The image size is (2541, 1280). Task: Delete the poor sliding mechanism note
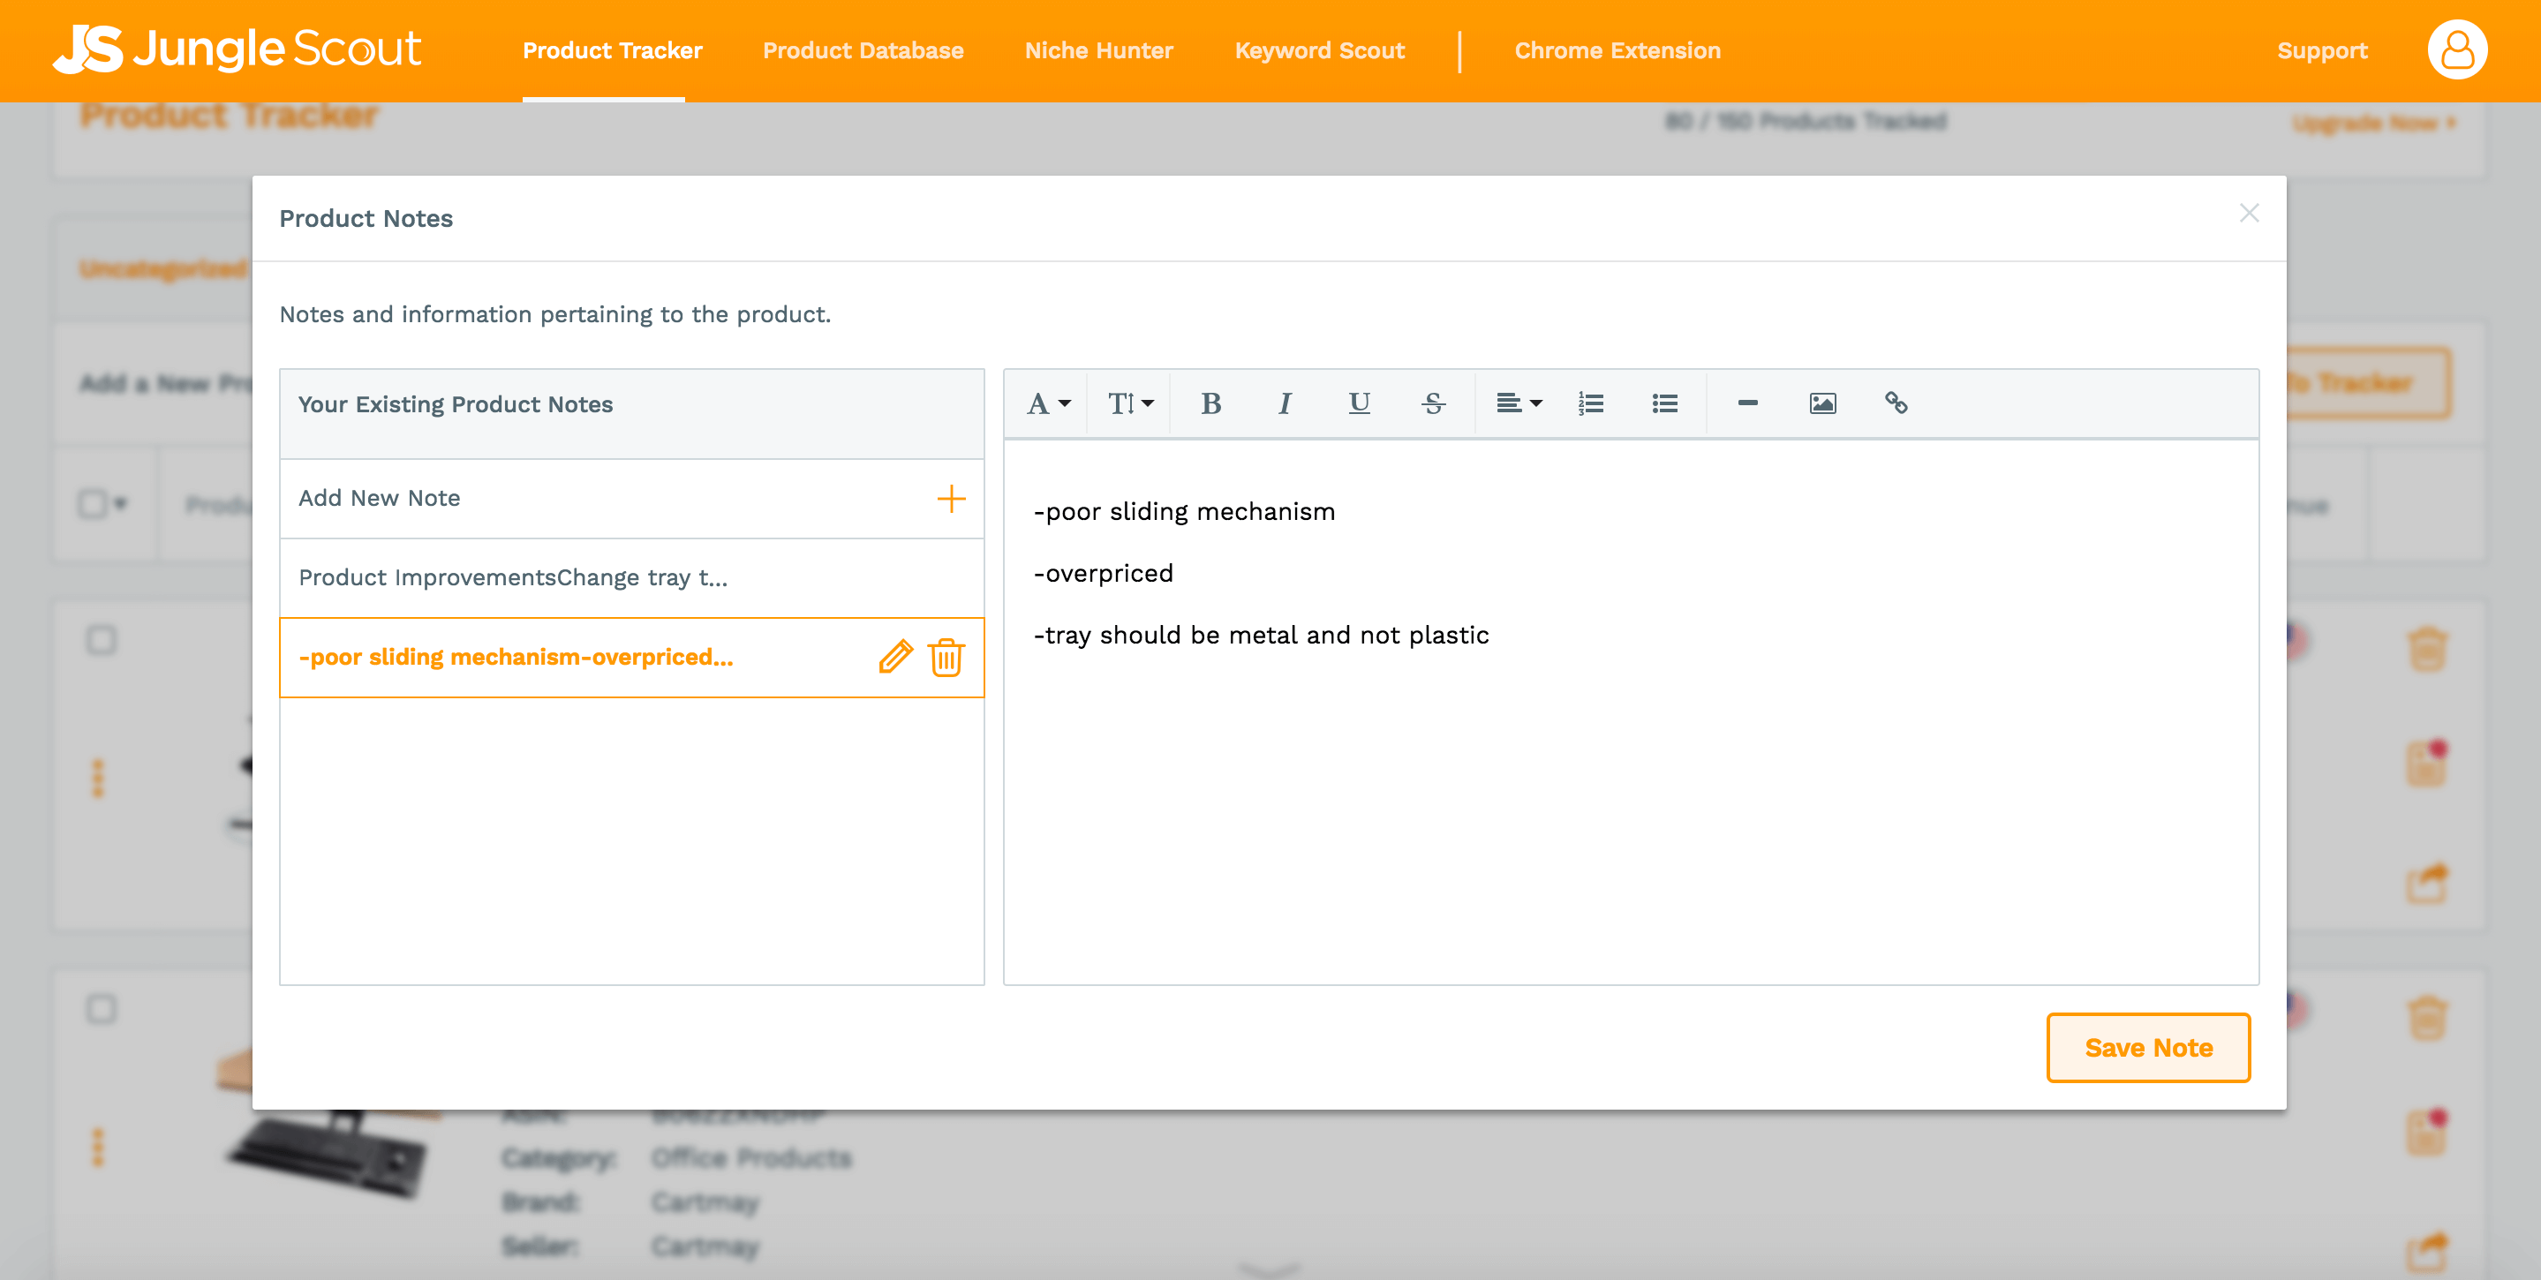(946, 658)
